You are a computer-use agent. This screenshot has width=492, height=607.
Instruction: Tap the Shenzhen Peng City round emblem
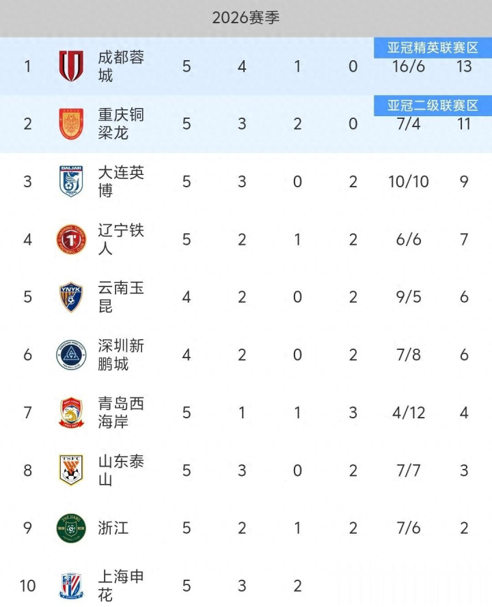(x=71, y=355)
